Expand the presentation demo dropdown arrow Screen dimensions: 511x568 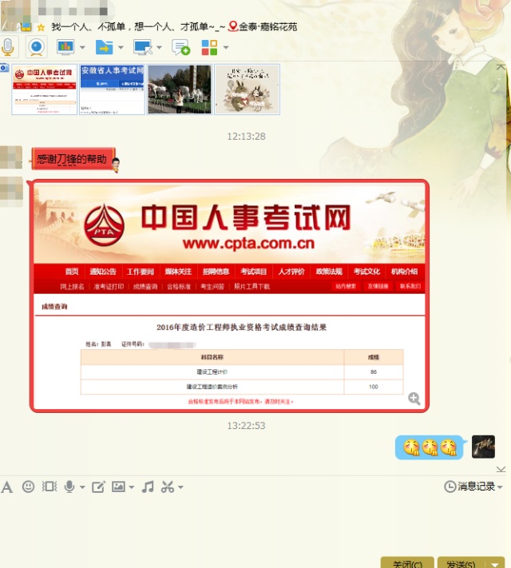click(x=82, y=47)
